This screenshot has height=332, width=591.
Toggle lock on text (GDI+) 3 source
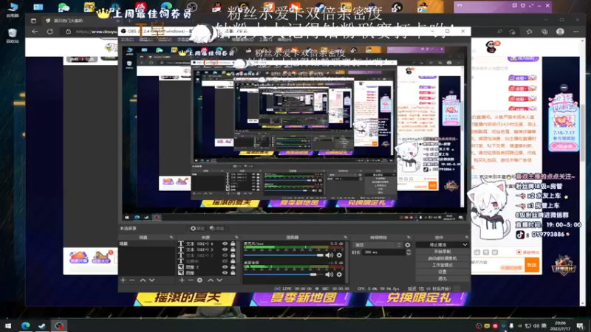pyautogui.click(x=233, y=249)
